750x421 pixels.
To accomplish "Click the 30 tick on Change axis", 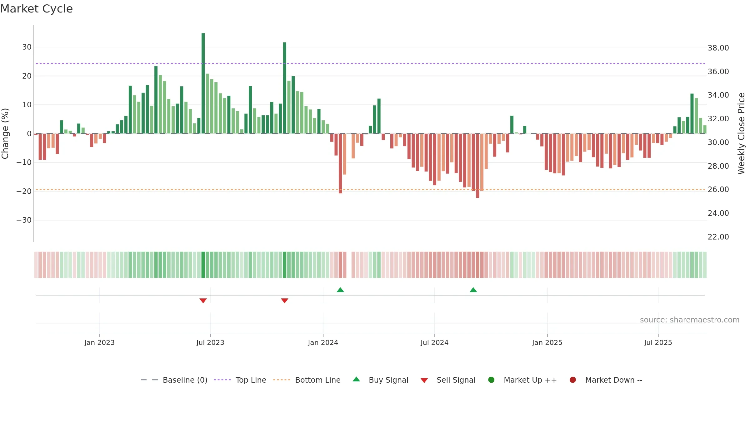I will [x=27, y=47].
